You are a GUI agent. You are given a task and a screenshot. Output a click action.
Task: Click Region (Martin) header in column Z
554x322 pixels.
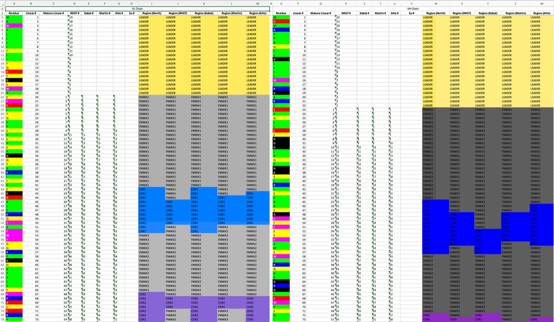(515, 13)
